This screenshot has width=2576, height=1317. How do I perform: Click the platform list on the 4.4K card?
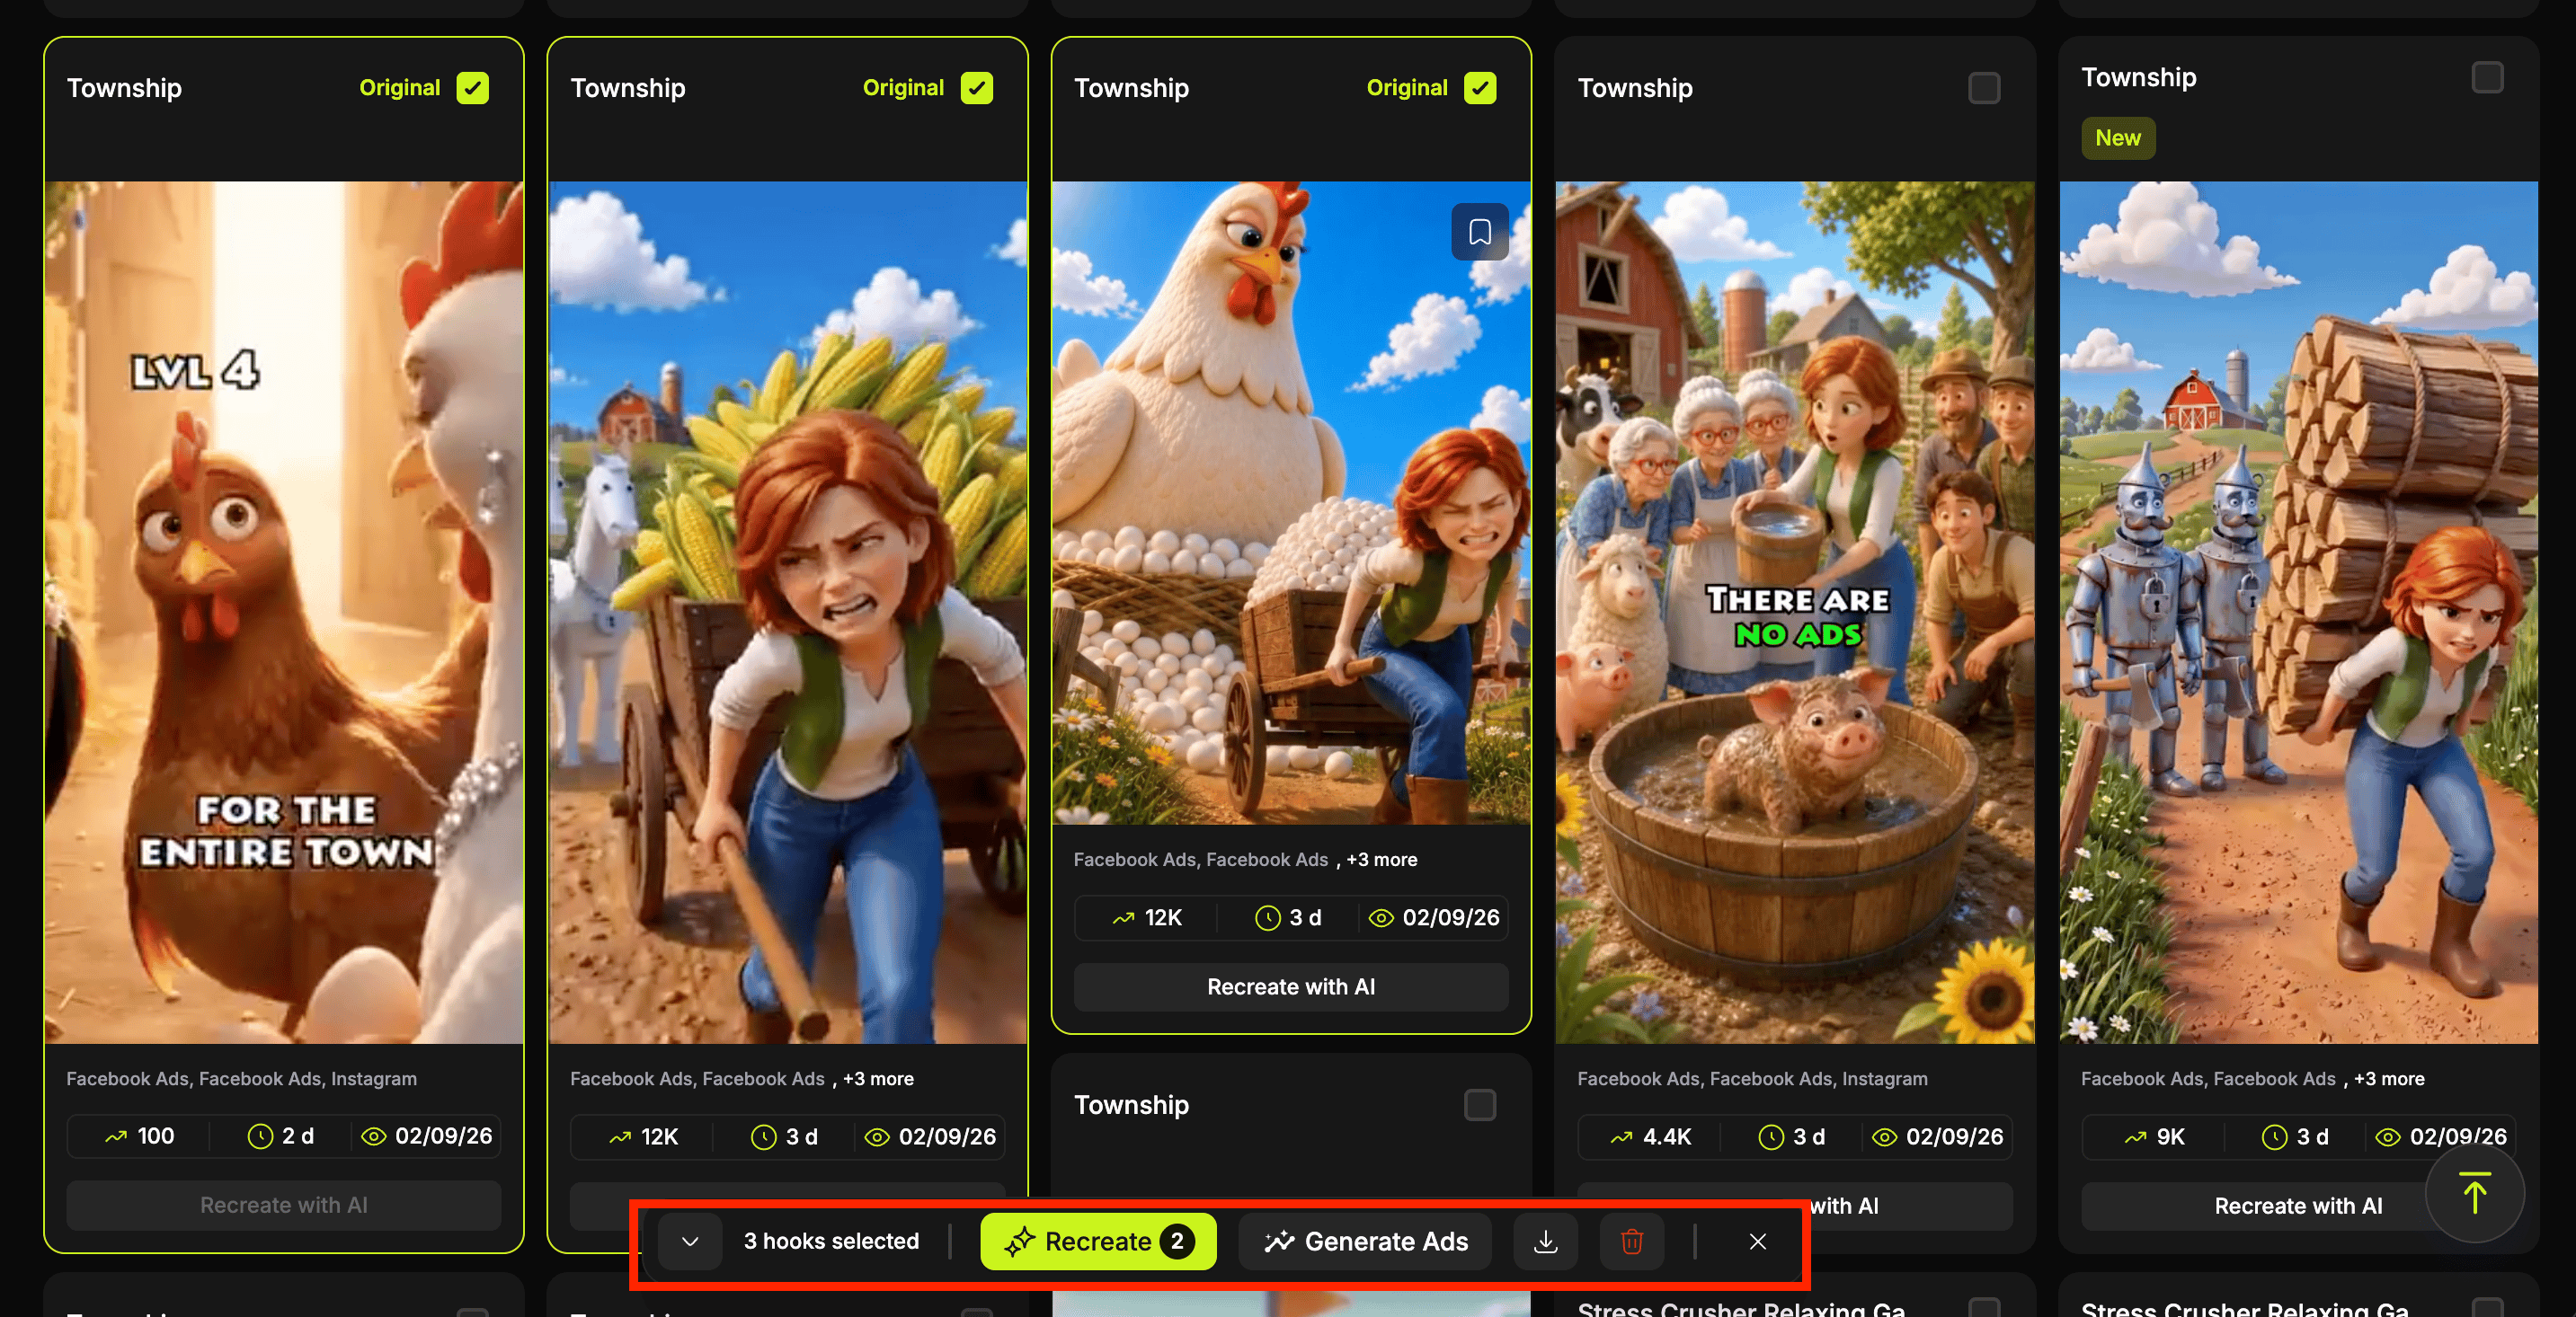1753,1079
